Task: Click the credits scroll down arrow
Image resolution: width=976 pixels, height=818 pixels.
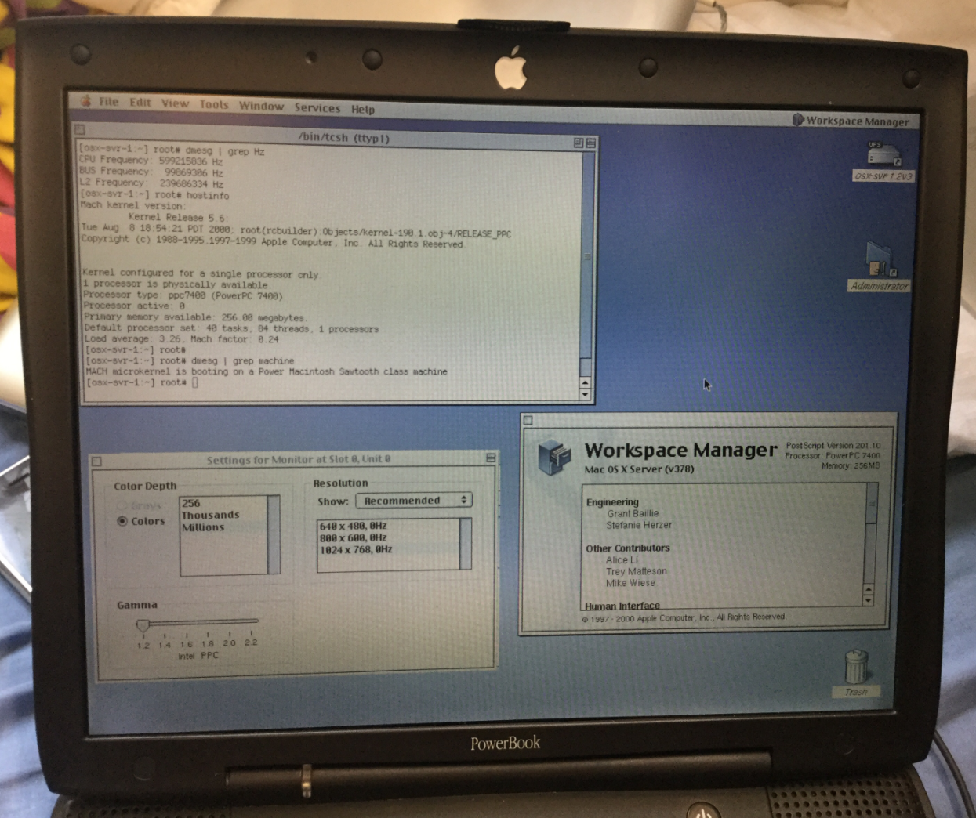Action: (x=868, y=600)
